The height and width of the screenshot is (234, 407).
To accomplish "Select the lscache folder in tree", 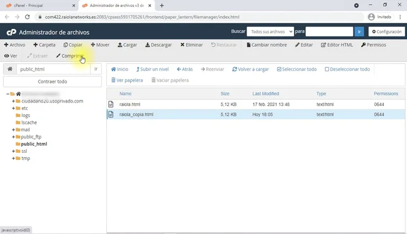I will 29,123.
